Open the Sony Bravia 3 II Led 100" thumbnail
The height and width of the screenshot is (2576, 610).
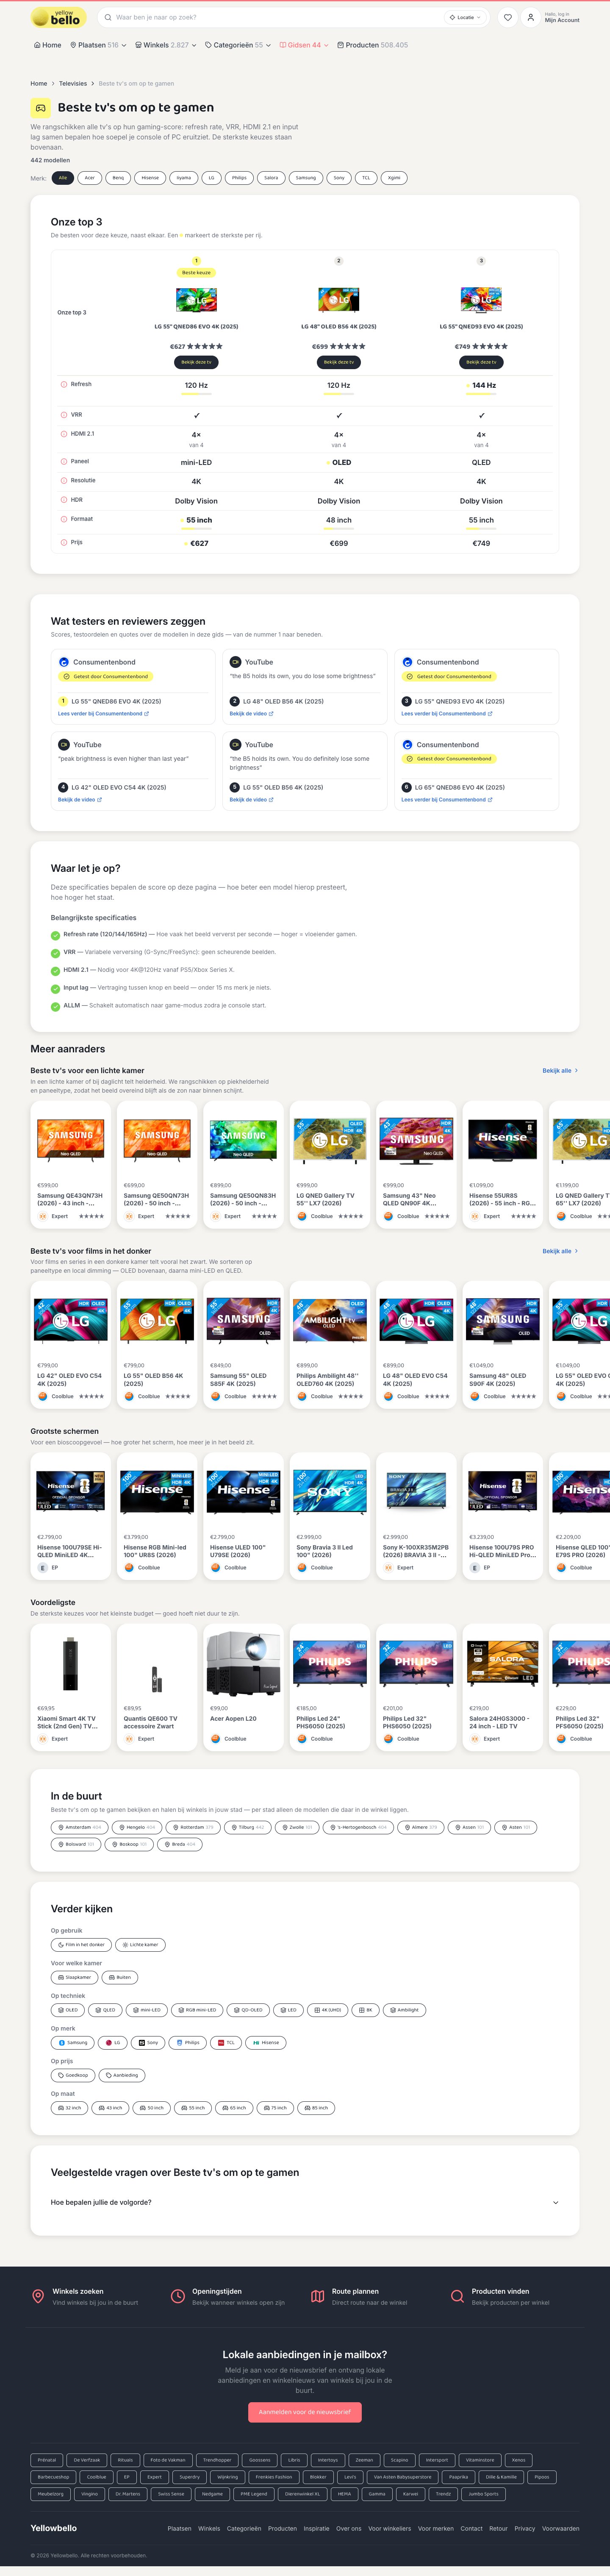point(329,1492)
